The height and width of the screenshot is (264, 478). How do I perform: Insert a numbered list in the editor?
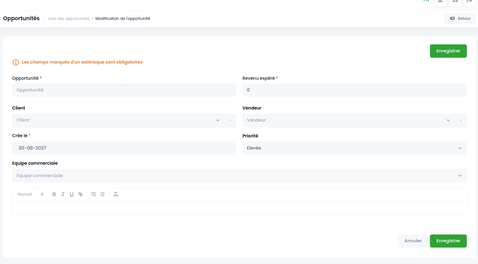[94, 194]
